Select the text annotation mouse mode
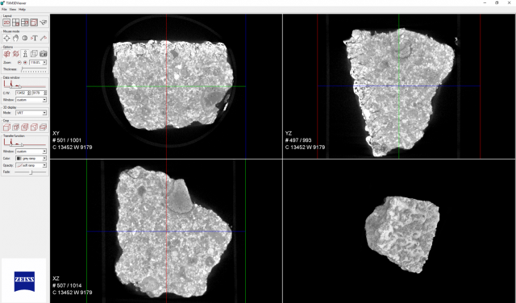The image size is (516, 303). (x=34, y=38)
